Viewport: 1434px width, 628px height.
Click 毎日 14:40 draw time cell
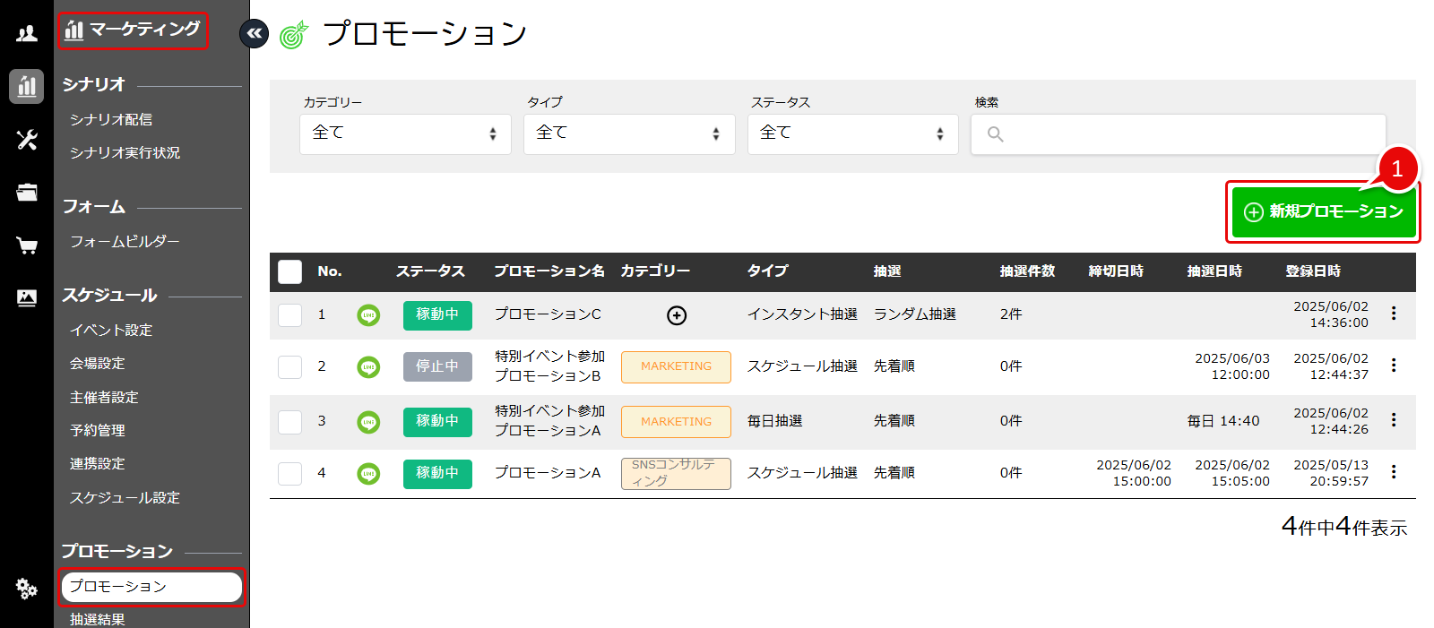[1223, 421]
